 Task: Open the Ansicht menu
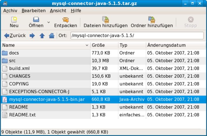tap(58, 10)
